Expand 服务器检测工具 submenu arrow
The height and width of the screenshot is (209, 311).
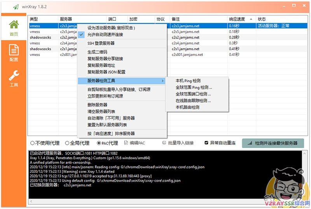click(162, 81)
